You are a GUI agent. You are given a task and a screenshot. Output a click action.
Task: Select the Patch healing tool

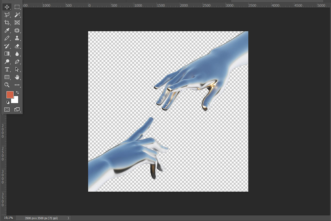tap(17, 30)
